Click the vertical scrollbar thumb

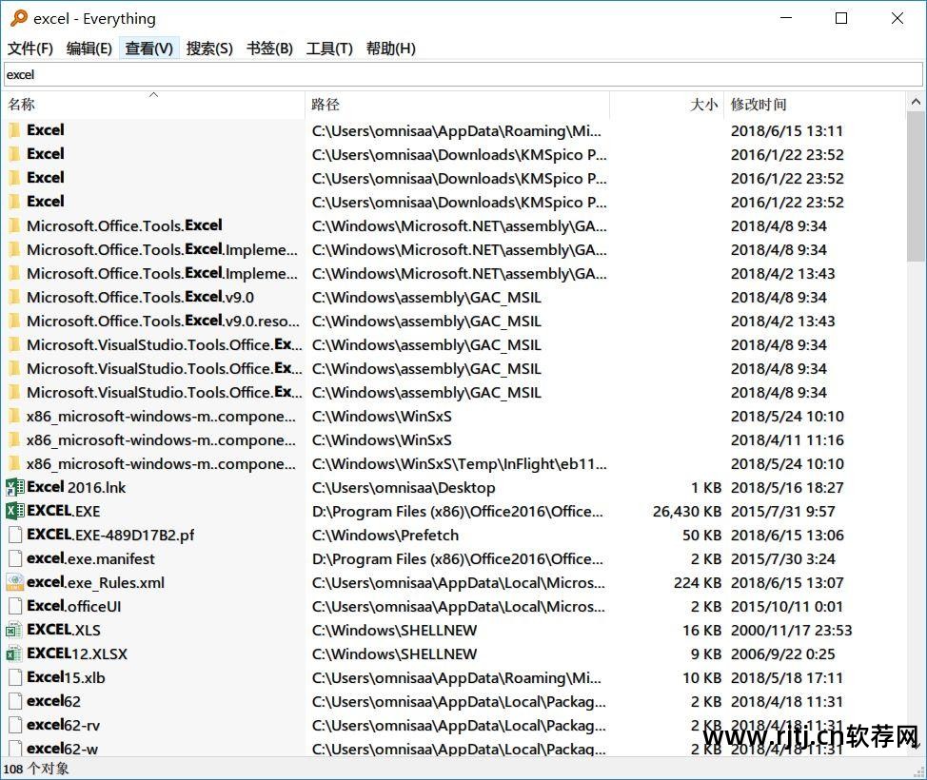pos(916,186)
